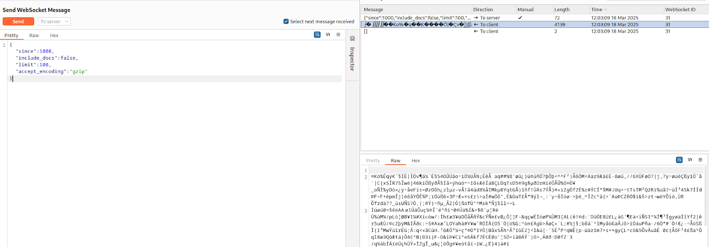
Task: Toggle word wrap icon in response viewer
Action: tap(679, 160)
